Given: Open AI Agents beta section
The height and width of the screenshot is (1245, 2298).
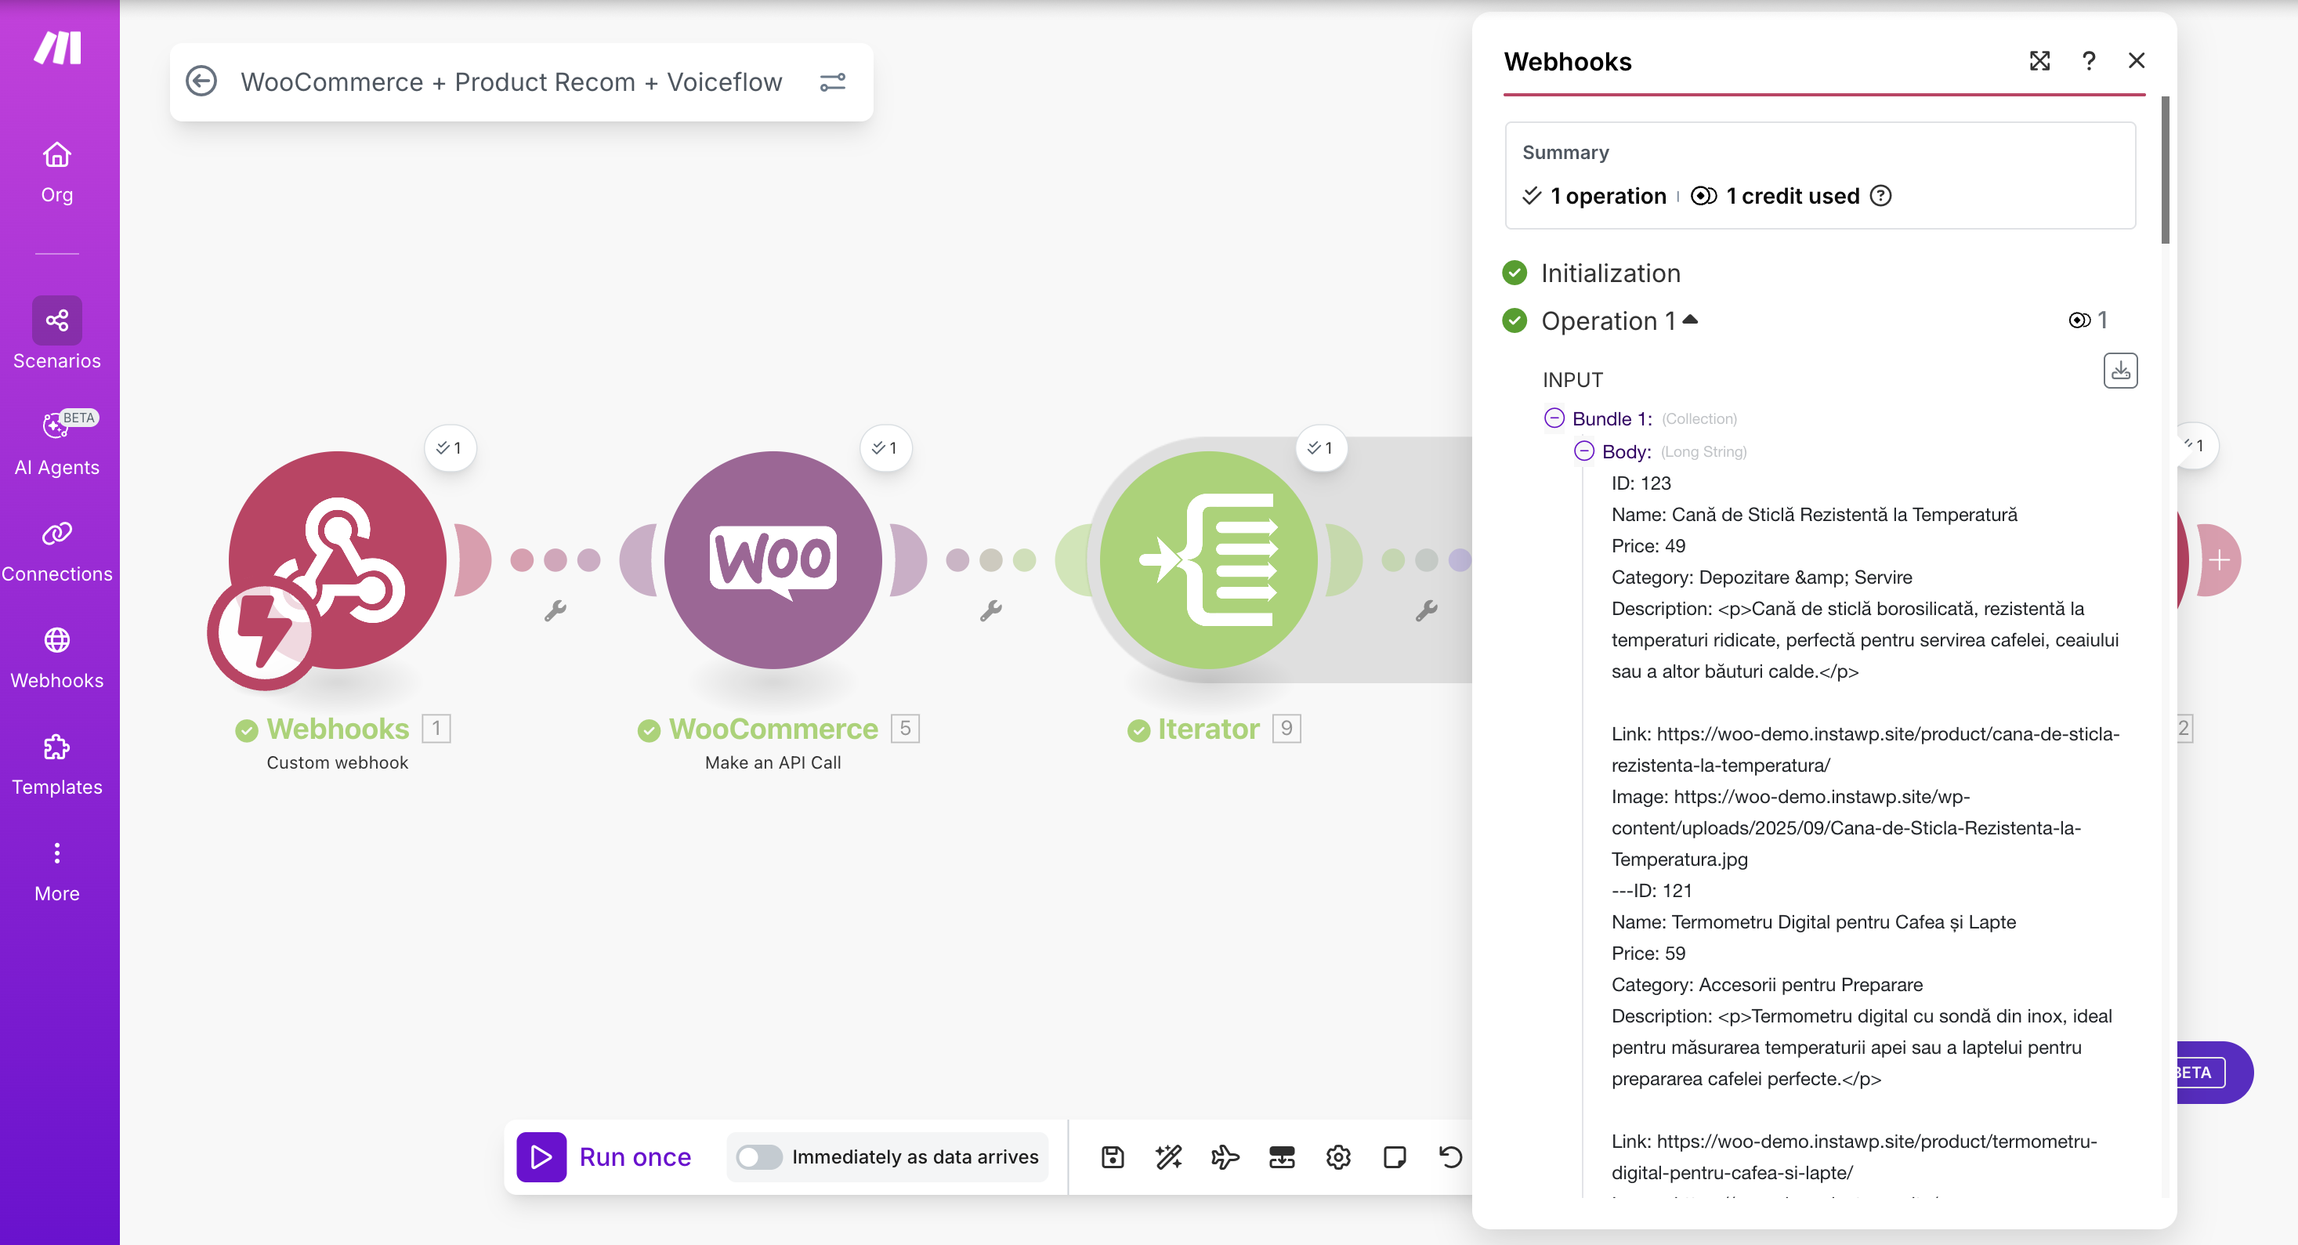Looking at the screenshot, I should tap(57, 443).
